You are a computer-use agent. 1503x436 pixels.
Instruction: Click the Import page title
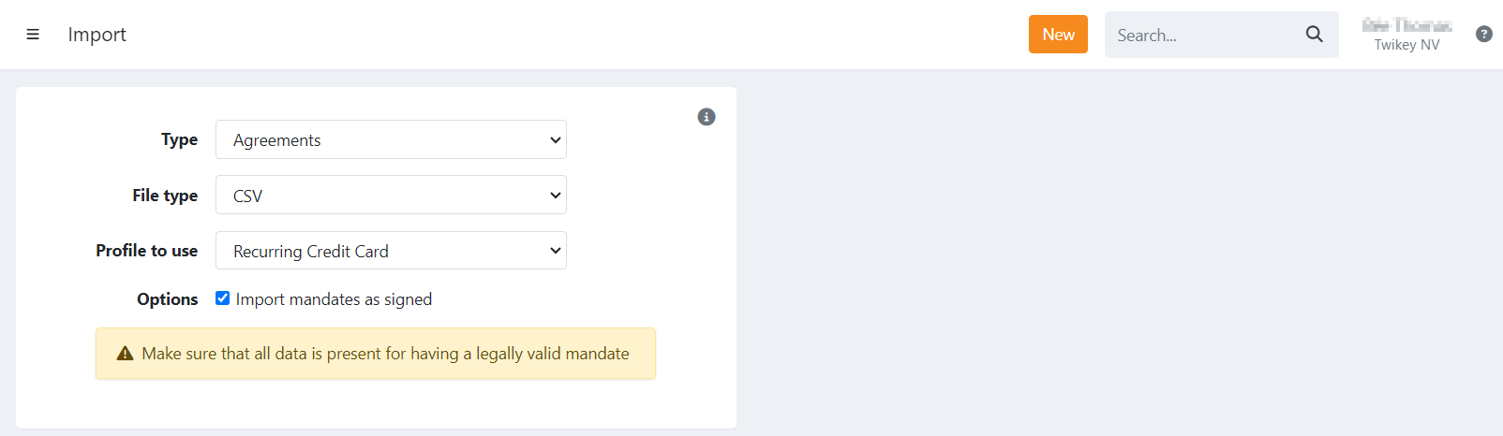click(x=97, y=35)
